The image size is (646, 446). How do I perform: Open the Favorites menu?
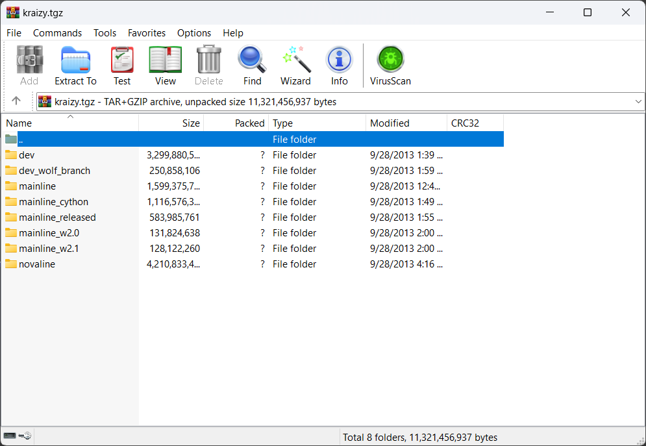point(146,33)
